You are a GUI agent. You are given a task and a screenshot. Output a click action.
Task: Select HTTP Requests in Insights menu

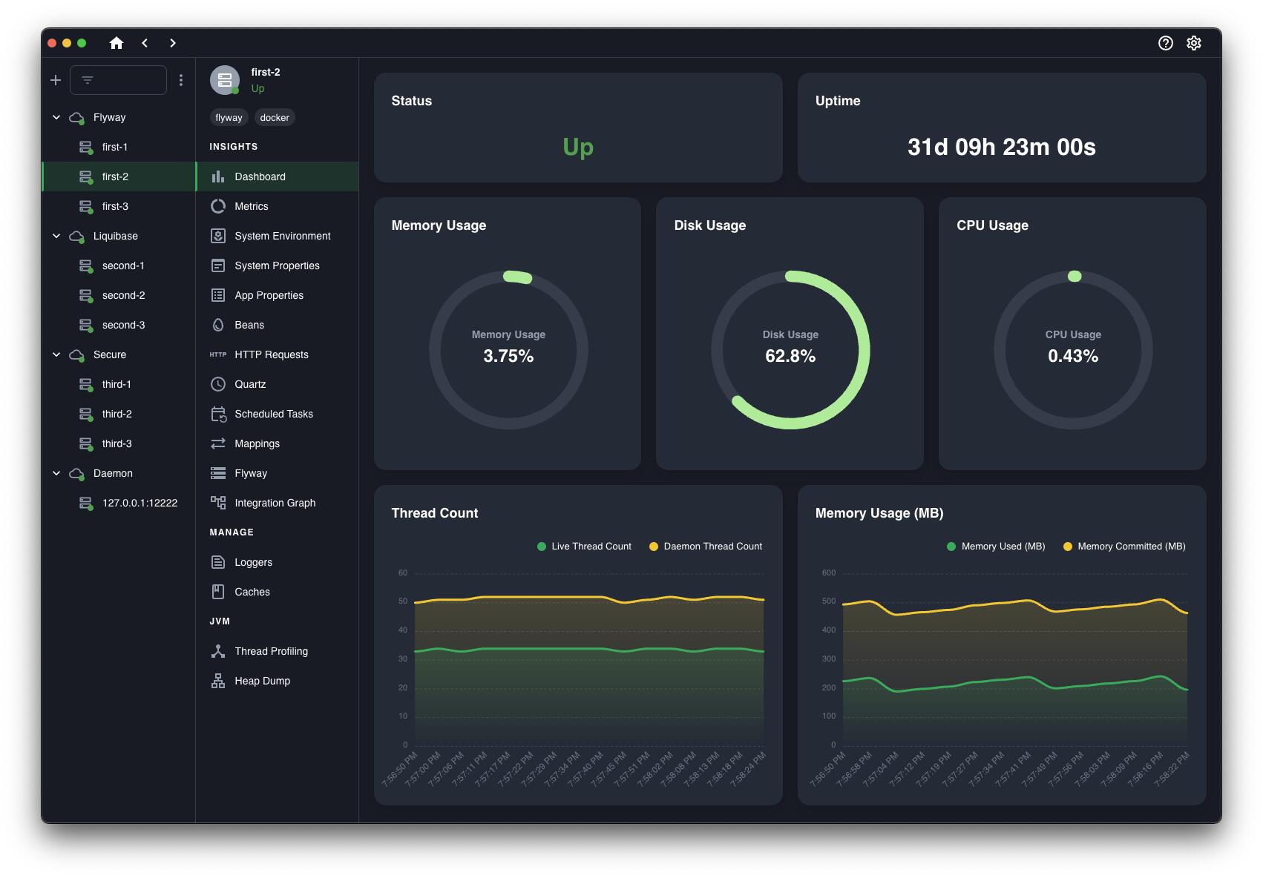coord(271,354)
